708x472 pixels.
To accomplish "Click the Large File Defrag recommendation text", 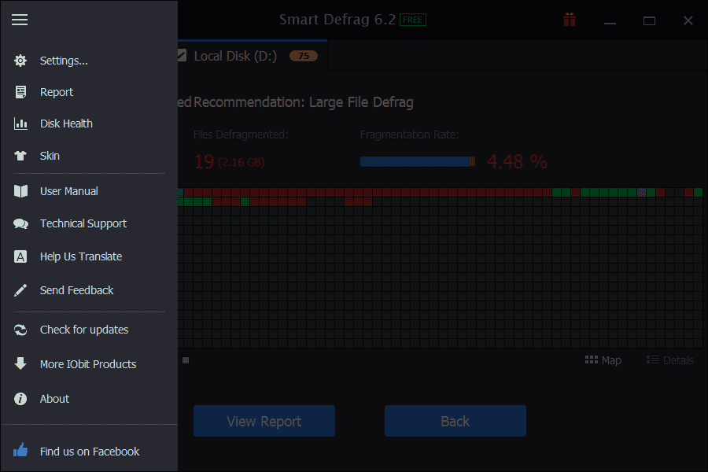I will click(x=361, y=102).
